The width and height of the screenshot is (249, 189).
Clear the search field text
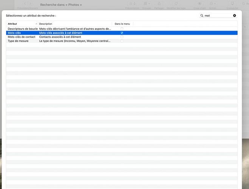click(x=234, y=15)
